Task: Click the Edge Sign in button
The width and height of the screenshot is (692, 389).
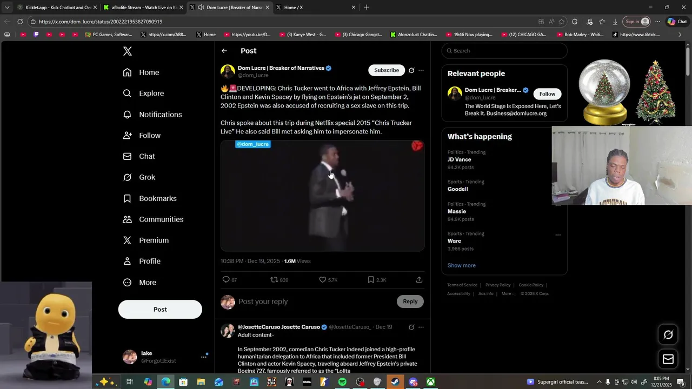Action: (x=637, y=22)
